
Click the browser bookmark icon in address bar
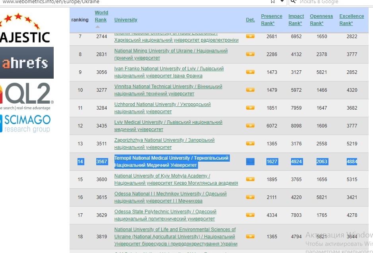tap(273, 2)
